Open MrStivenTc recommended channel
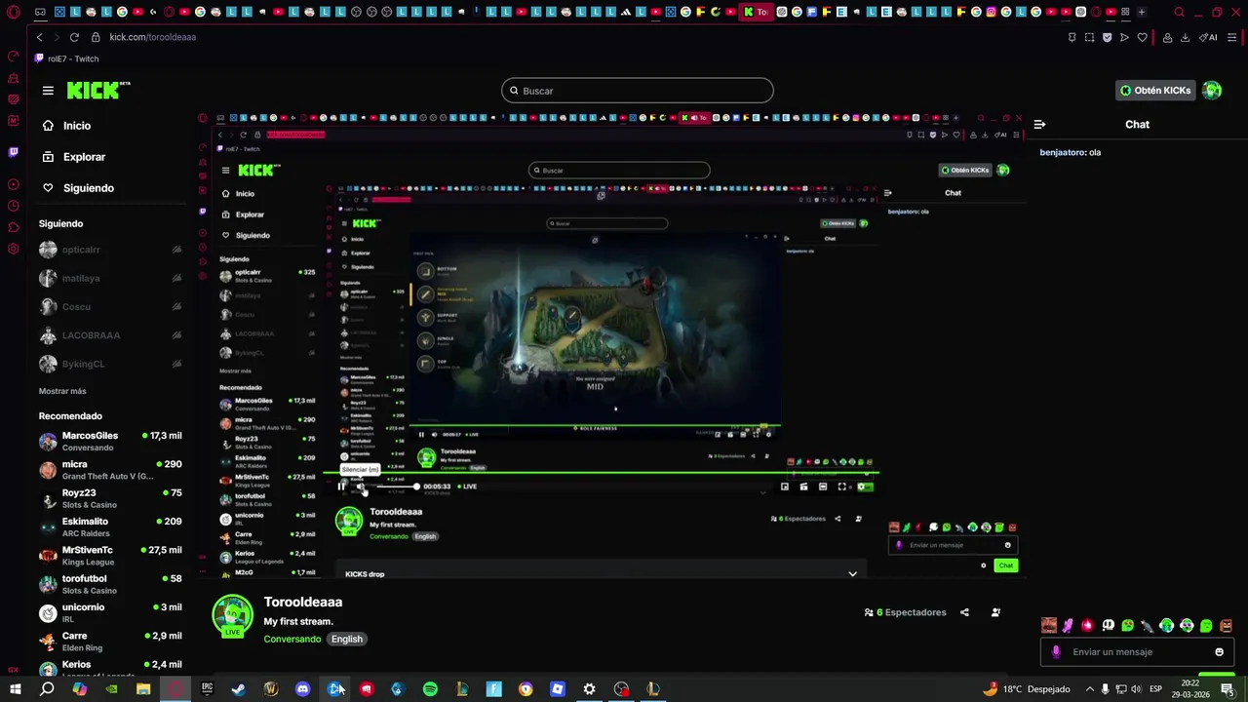 click(x=110, y=556)
